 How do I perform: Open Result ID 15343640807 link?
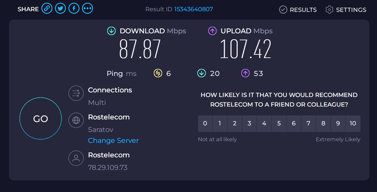coord(193,9)
